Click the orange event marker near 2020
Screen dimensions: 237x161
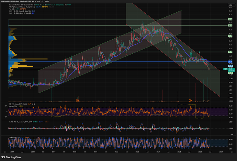tap(77, 100)
